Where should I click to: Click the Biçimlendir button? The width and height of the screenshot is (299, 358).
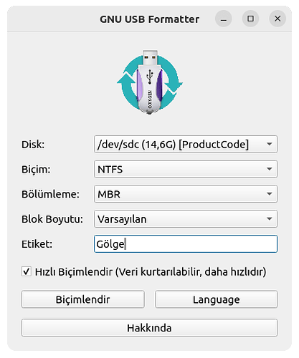83,299
